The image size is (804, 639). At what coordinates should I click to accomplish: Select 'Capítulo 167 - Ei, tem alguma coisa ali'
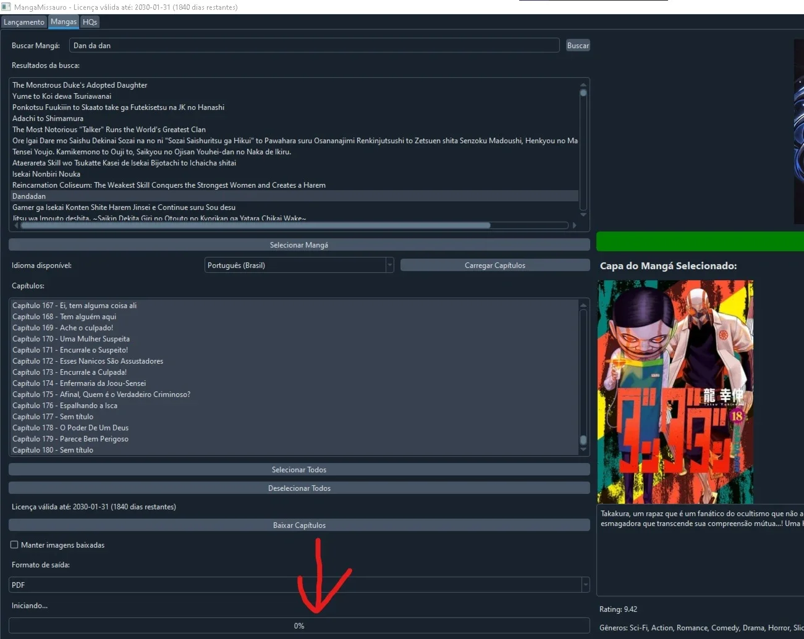294,306
